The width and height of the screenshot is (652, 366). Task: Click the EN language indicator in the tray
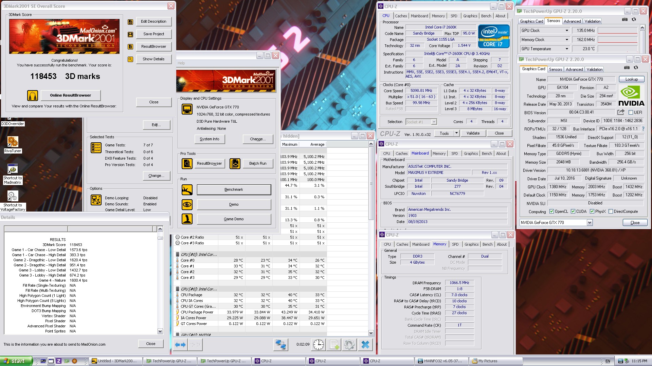click(608, 361)
